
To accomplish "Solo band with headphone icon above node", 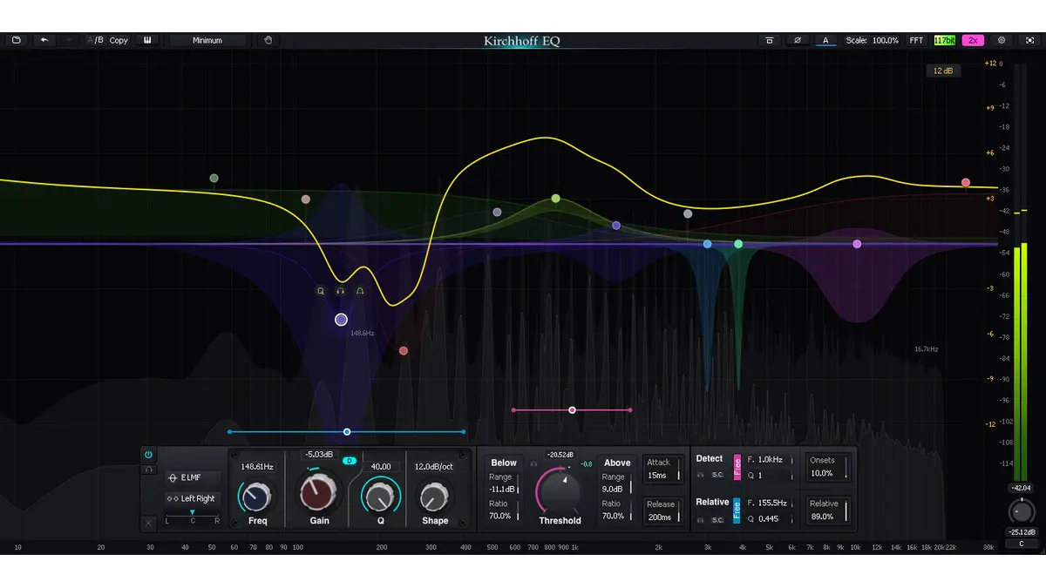I will point(341,291).
